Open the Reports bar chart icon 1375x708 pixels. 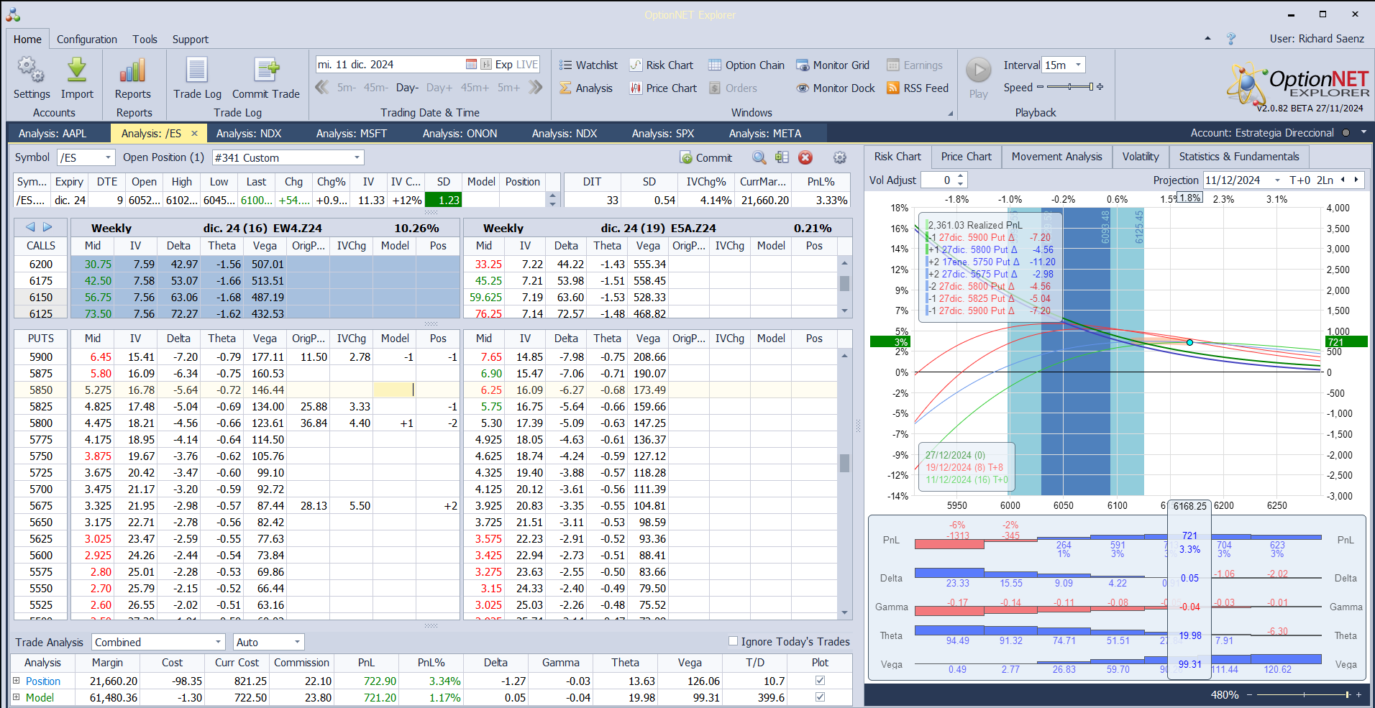click(133, 71)
